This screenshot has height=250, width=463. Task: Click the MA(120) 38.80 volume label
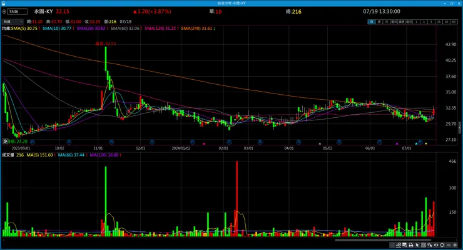pos(104,155)
